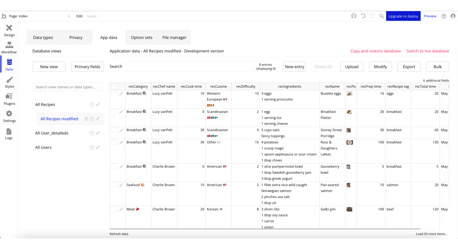458x251 pixels.
Task: Switch to the Data types tab
Action: tap(43, 37)
